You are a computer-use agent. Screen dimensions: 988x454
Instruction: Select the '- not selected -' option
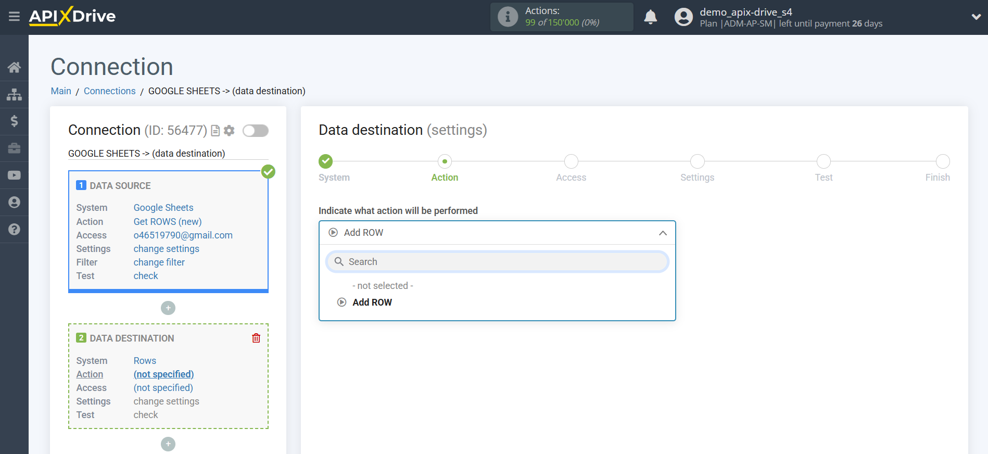click(x=383, y=286)
